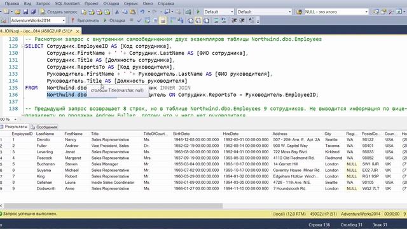The width and height of the screenshot is (407, 229).
Task: Open second Default platform dropdown
Action: point(290,11)
